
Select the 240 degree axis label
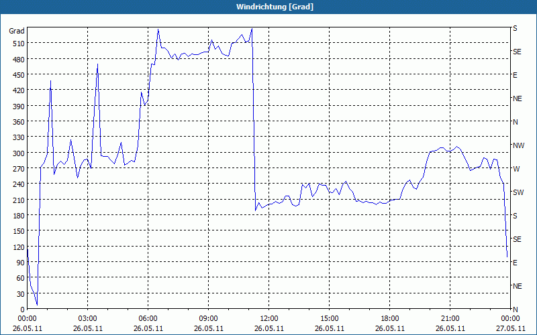19,184
